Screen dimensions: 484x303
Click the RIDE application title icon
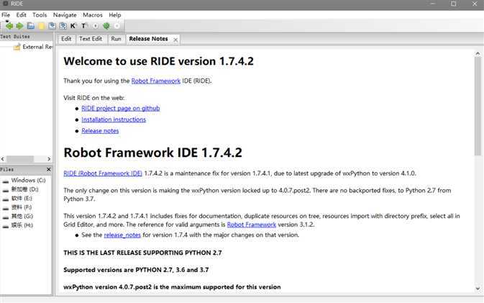tap(5, 4)
